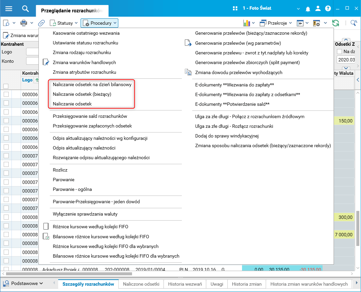The image size is (361, 292).
Task: Open the Statusy dropdown
Action: coord(64,23)
